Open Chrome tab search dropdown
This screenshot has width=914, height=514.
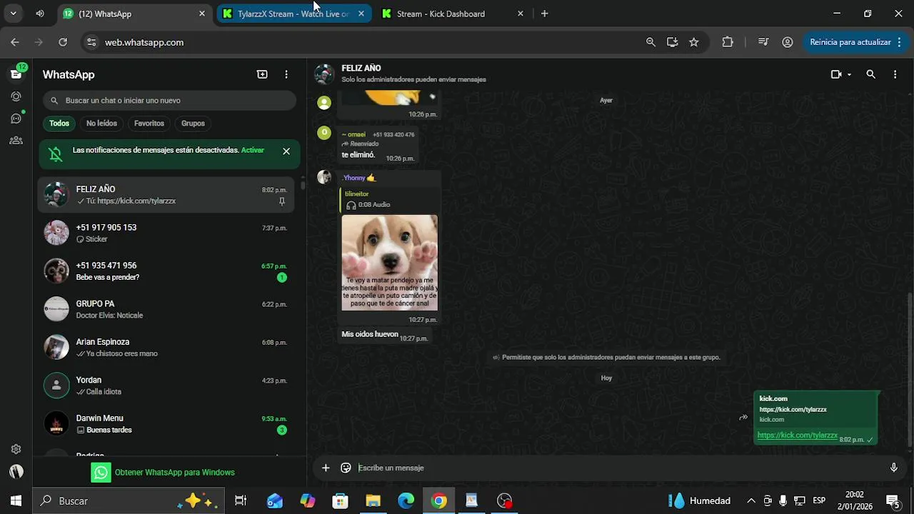13,14
